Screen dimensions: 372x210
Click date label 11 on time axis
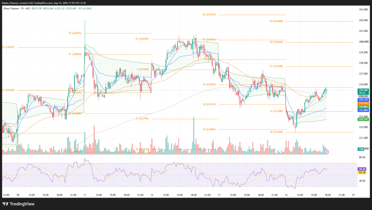pos(85,195)
